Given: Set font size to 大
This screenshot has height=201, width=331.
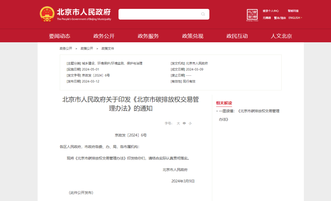Looking at the screenshot, I should 178,123.
